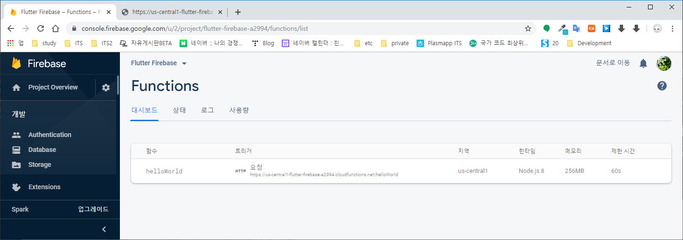
Task: Click the help question mark icon
Action: 662,86
